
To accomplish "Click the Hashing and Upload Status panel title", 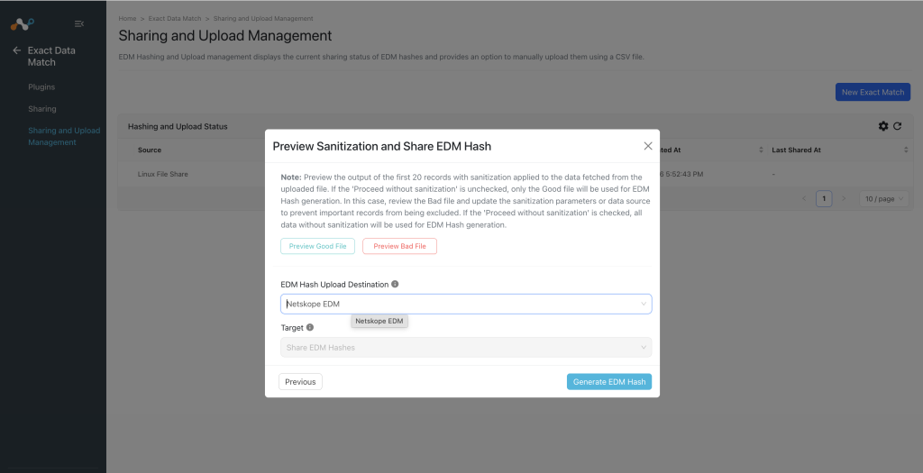I will (x=178, y=126).
